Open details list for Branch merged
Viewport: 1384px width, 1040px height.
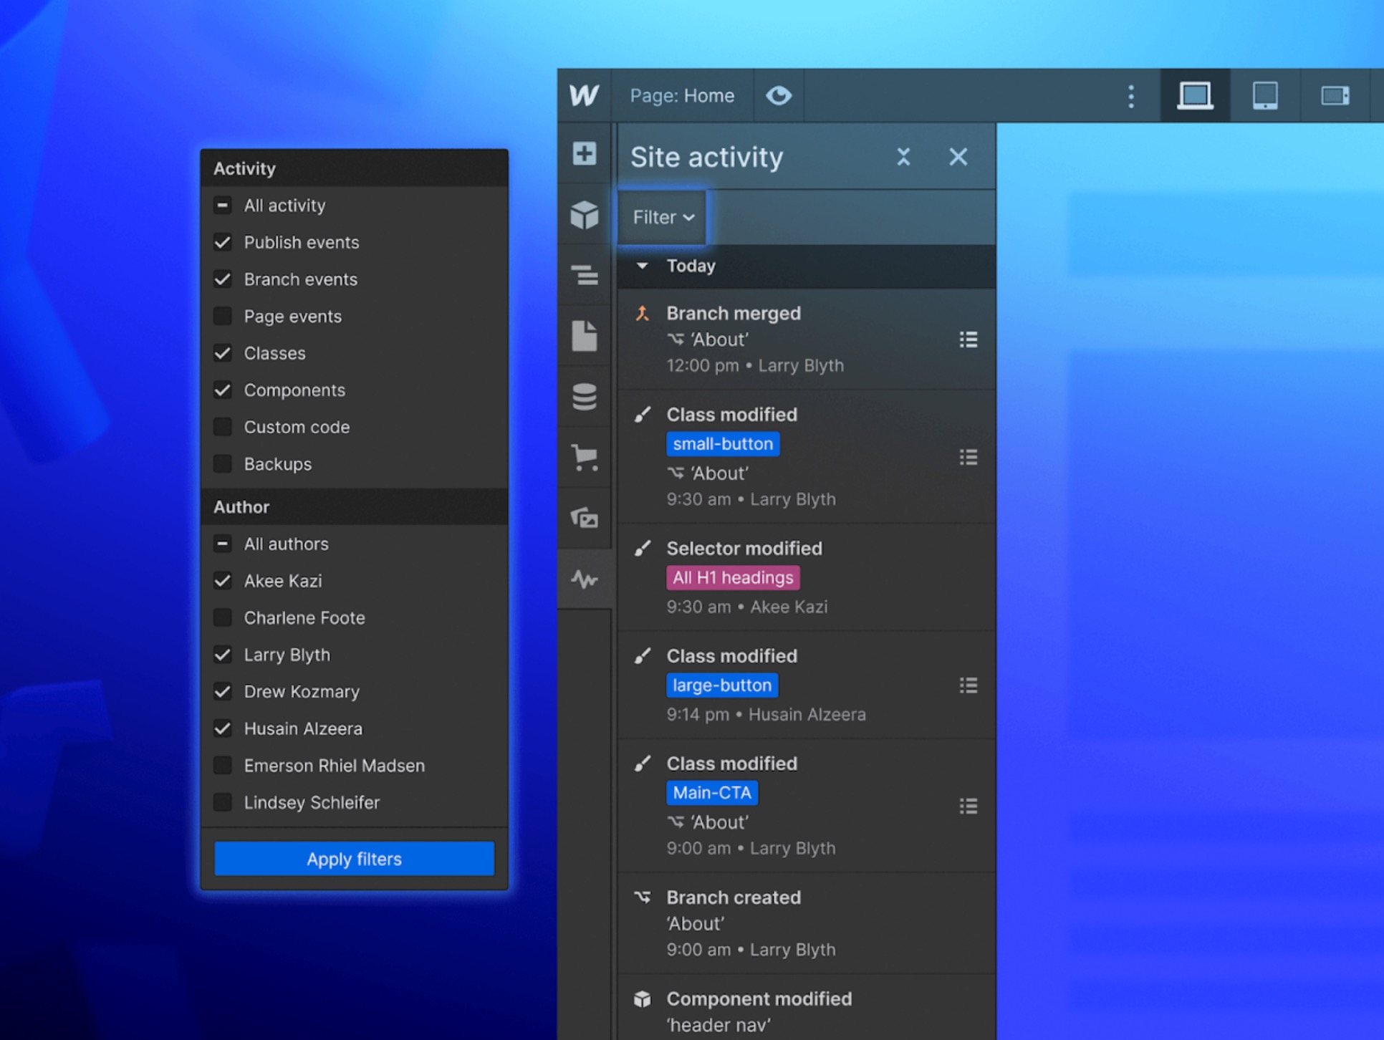point(968,340)
